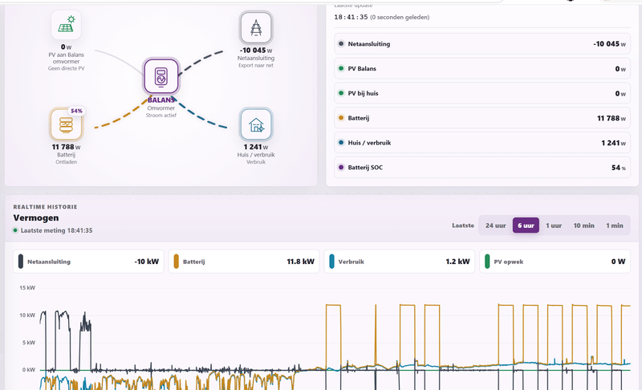Open the Huis / verbruik 1 241 W row
The width and height of the screenshot is (642, 390).
click(482, 142)
